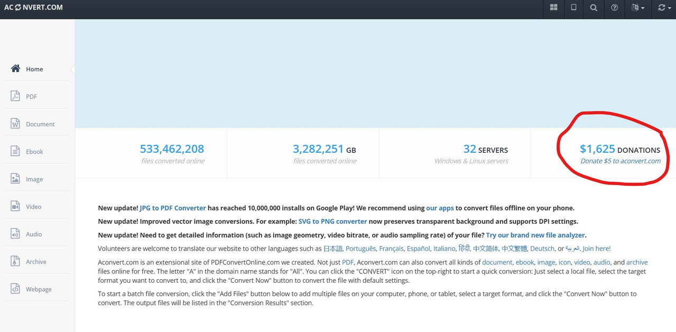Open the SVG to PNG converter link
Image resolution: width=676 pixels, height=332 pixels.
click(x=332, y=222)
